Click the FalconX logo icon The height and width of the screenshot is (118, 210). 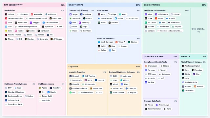[96, 80]
